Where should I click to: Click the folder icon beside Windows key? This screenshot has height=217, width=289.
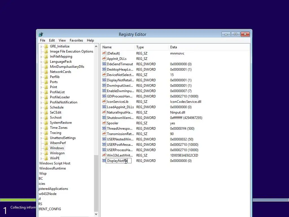(46, 148)
